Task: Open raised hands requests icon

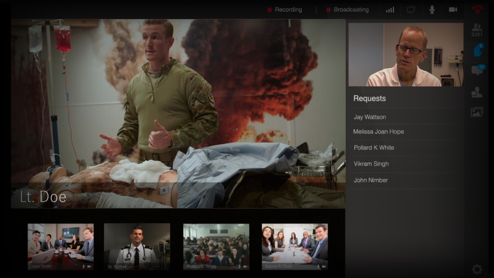Action: pyautogui.click(x=478, y=50)
